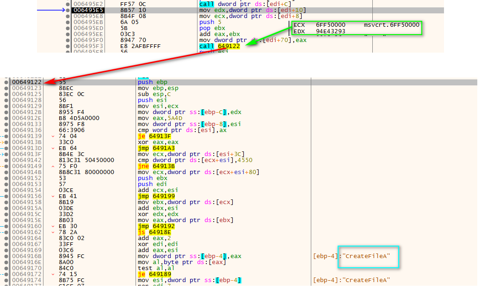Select address 006495E8 in the upper listing

click(x=88, y=16)
